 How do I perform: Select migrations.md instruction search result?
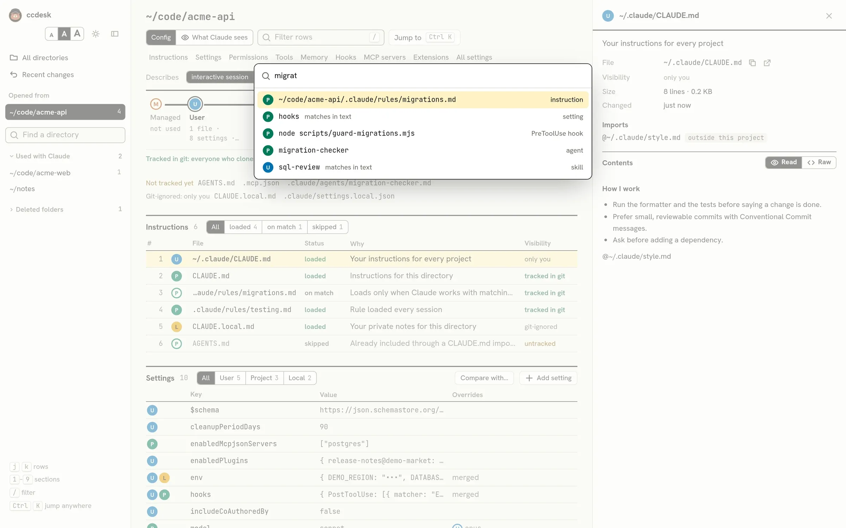click(423, 100)
